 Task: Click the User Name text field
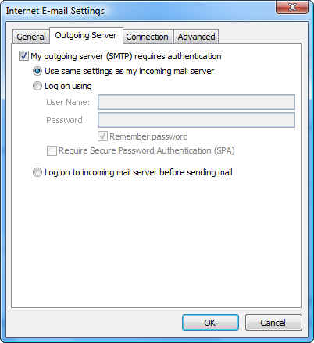pyautogui.click(x=196, y=102)
